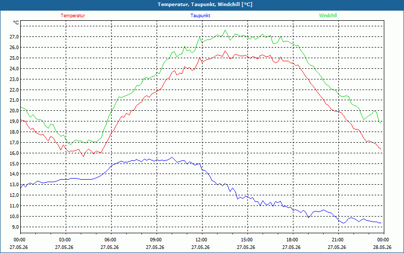This screenshot has width=404, height=253.
Task: Select the 20,0 y-axis label
Action: (14, 111)
